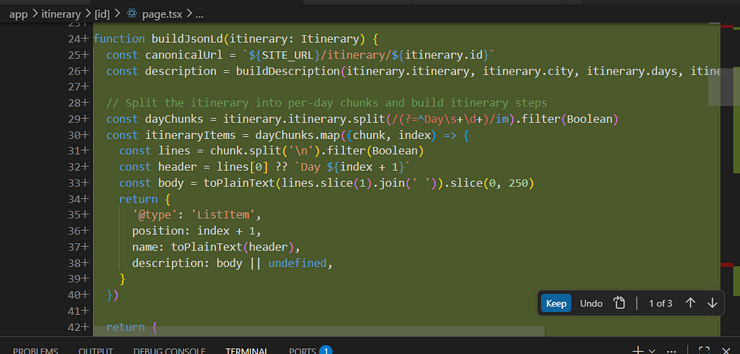Switch to the PROBLEMS panel tab

(36, 350)
